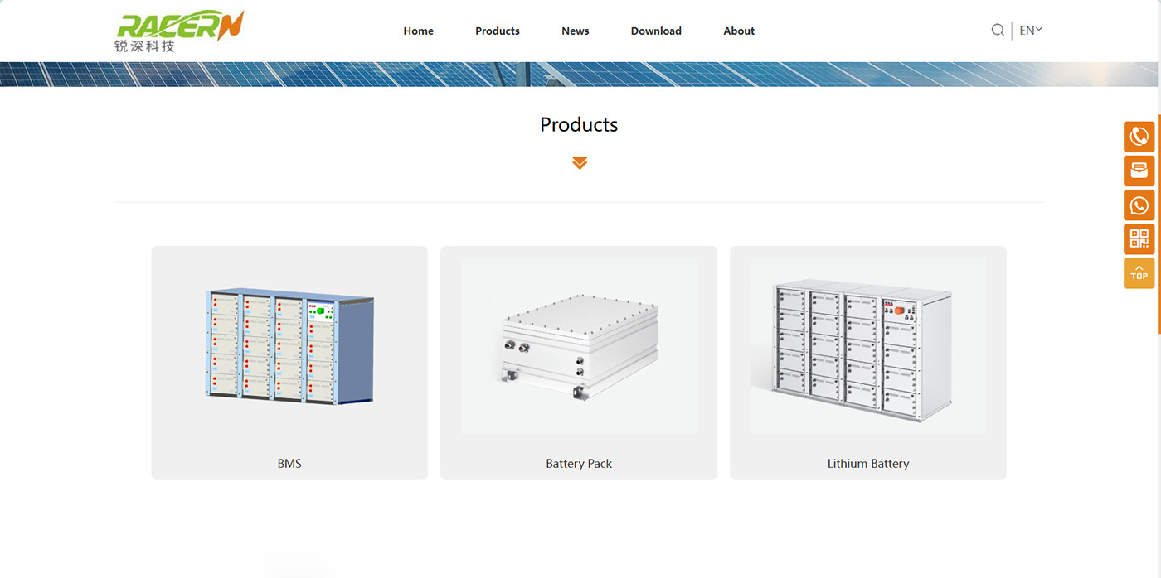This screenshot has height=578, width=1161.
Task: Expand the EN language dropdown
Action: pyautogui.click(x=1031, y=31)
